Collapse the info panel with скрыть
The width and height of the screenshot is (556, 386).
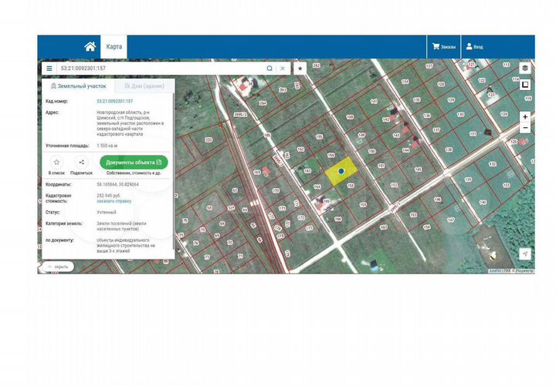tap(58, 267)
